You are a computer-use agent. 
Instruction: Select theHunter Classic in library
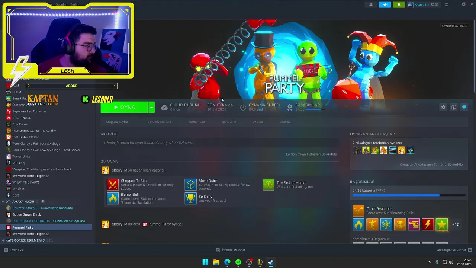coord(25,137)
